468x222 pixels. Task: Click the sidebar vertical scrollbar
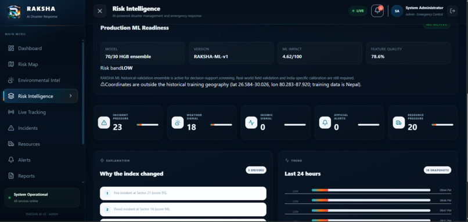83,93
